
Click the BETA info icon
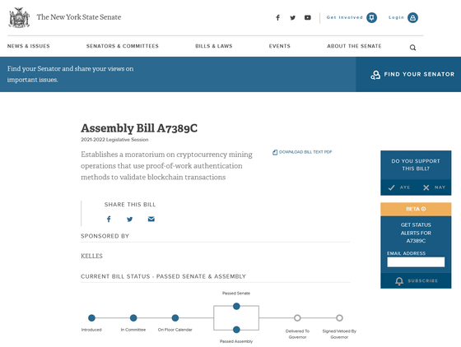pyautogui.click(x=424, y=209)
